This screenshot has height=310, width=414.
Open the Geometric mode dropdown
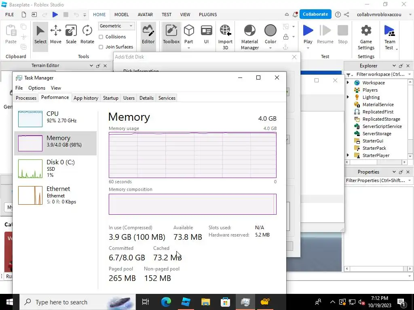(116, 26)
